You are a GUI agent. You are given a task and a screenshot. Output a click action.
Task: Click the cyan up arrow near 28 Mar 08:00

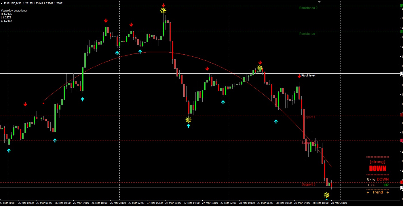click(276, 121)
